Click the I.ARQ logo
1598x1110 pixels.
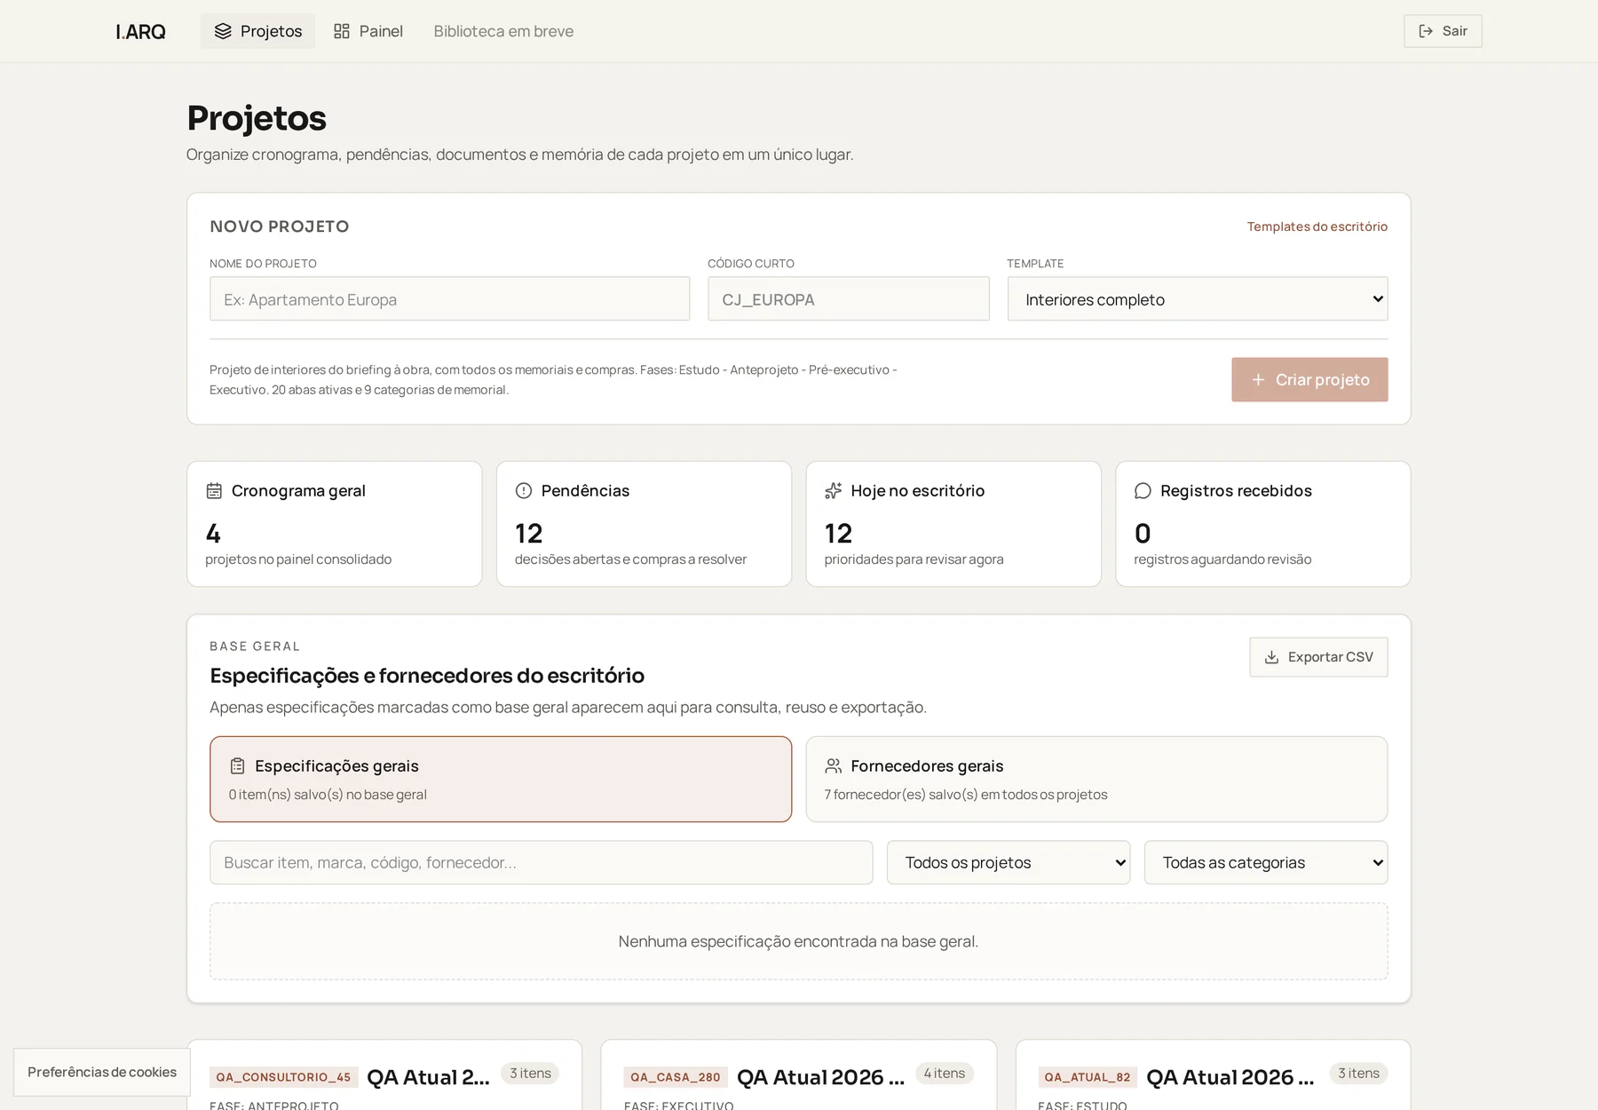[140, 32]
